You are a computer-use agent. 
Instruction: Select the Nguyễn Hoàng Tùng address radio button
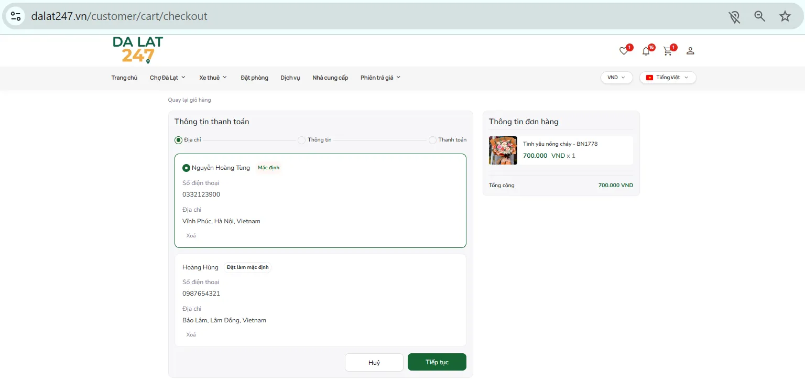(186, 168)
